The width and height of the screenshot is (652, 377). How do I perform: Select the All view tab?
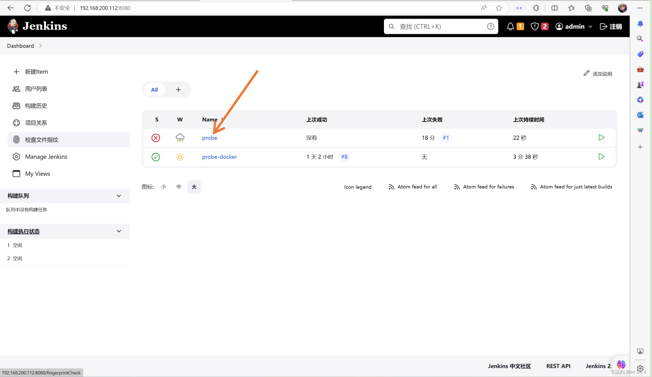click(154, 90)
